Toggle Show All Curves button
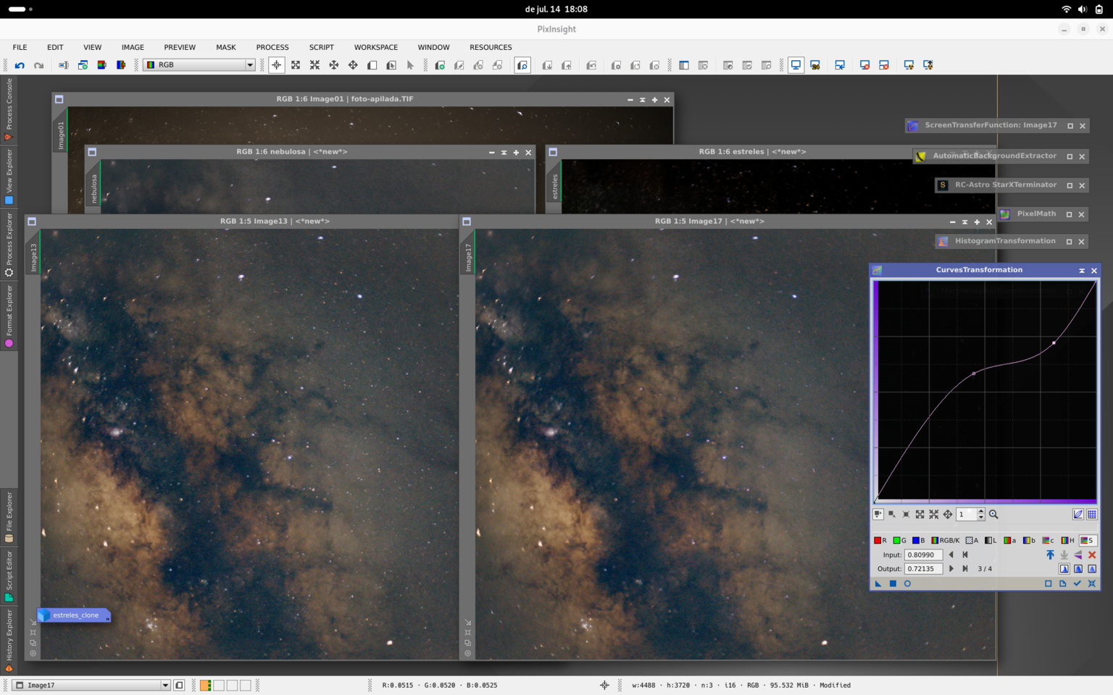 [x=1078, y=514]
